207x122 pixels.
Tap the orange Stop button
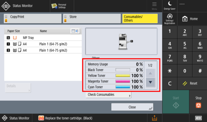click(198, 105)
